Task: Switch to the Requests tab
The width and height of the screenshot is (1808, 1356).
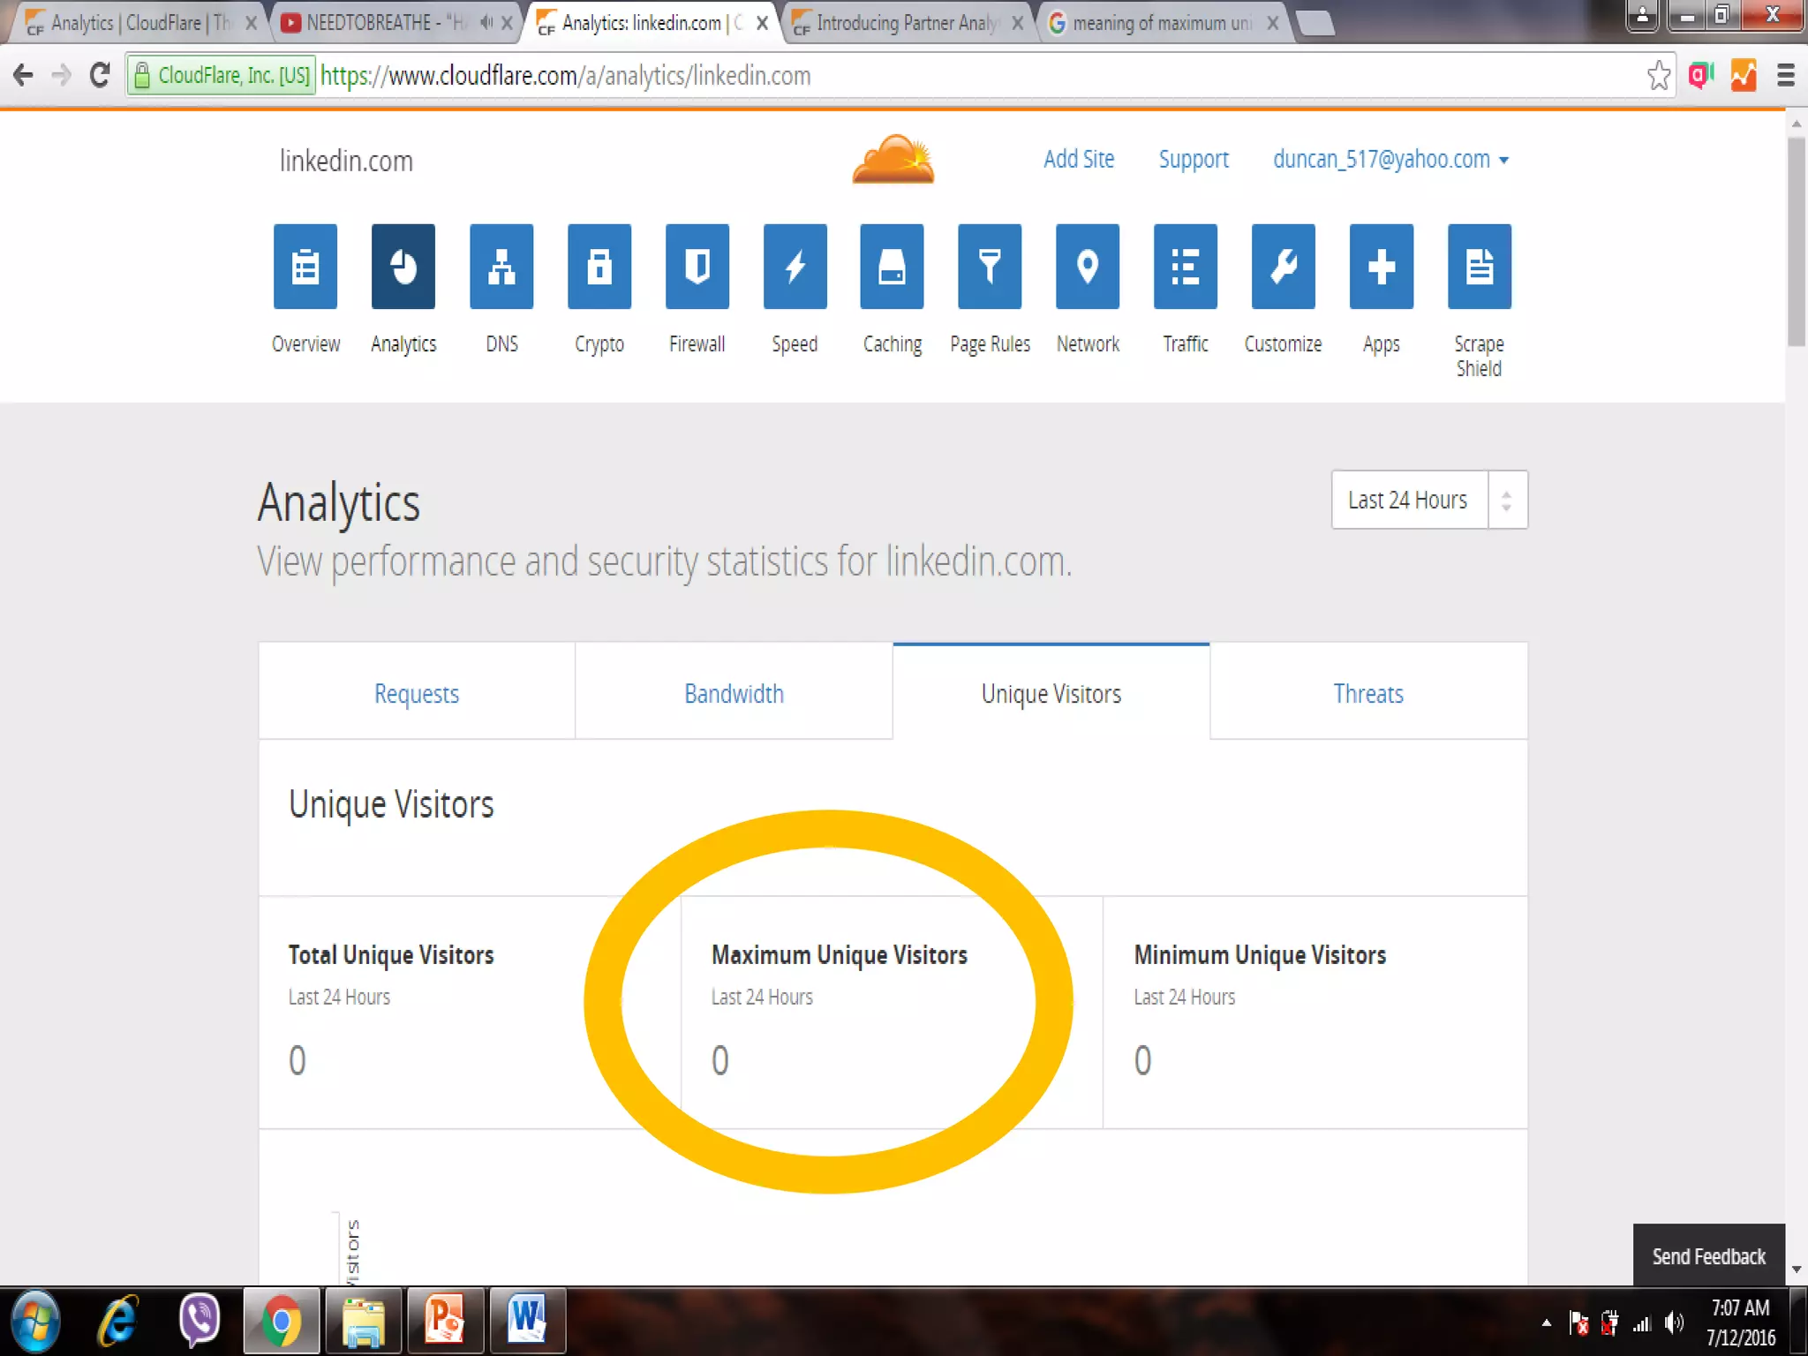Action: click(417, 694)
